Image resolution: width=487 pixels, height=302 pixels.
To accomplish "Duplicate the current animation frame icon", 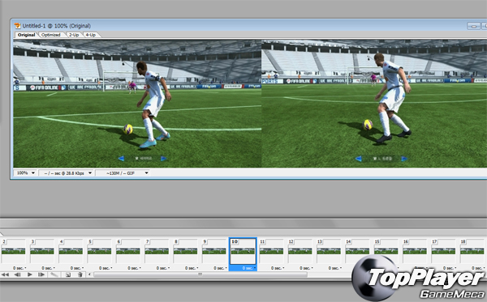I will pyautogui.click(x=68, y=274).
